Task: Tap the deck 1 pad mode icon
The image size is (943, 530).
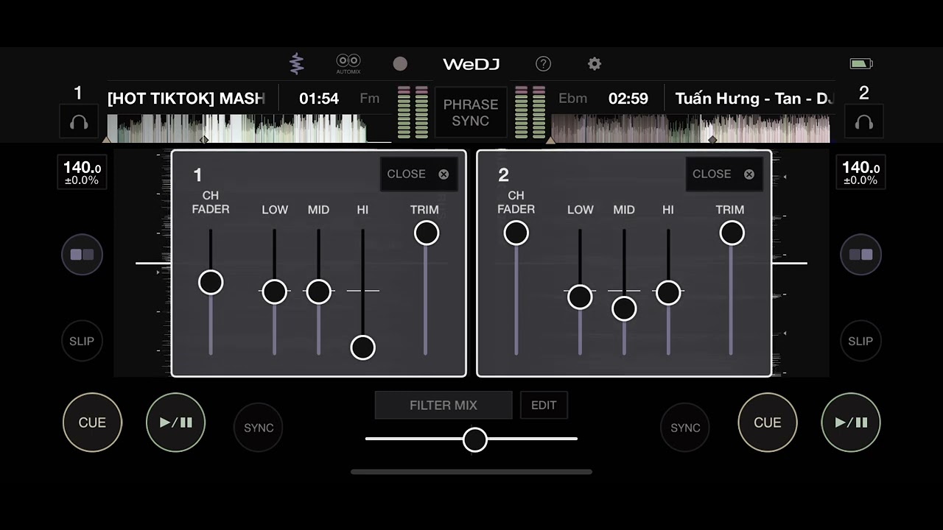Action: tap(82, 255)
